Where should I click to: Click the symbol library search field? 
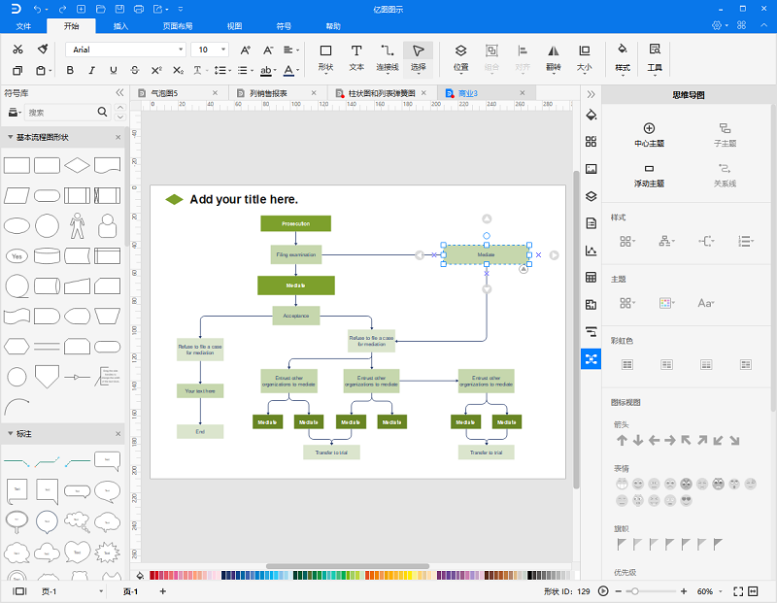61,113
